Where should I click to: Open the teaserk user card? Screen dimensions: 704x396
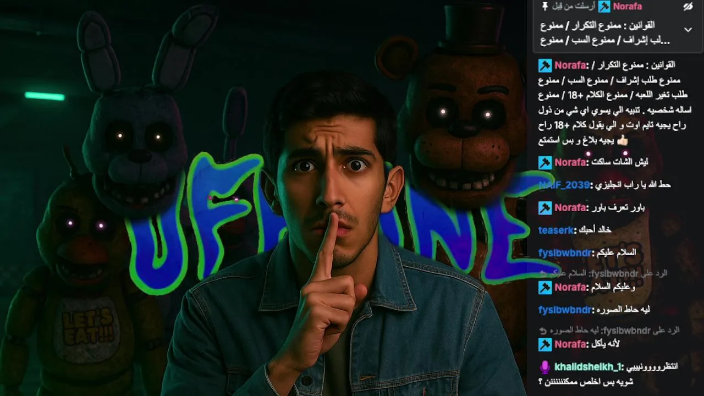pyautogui.click(x=557, y=230)
